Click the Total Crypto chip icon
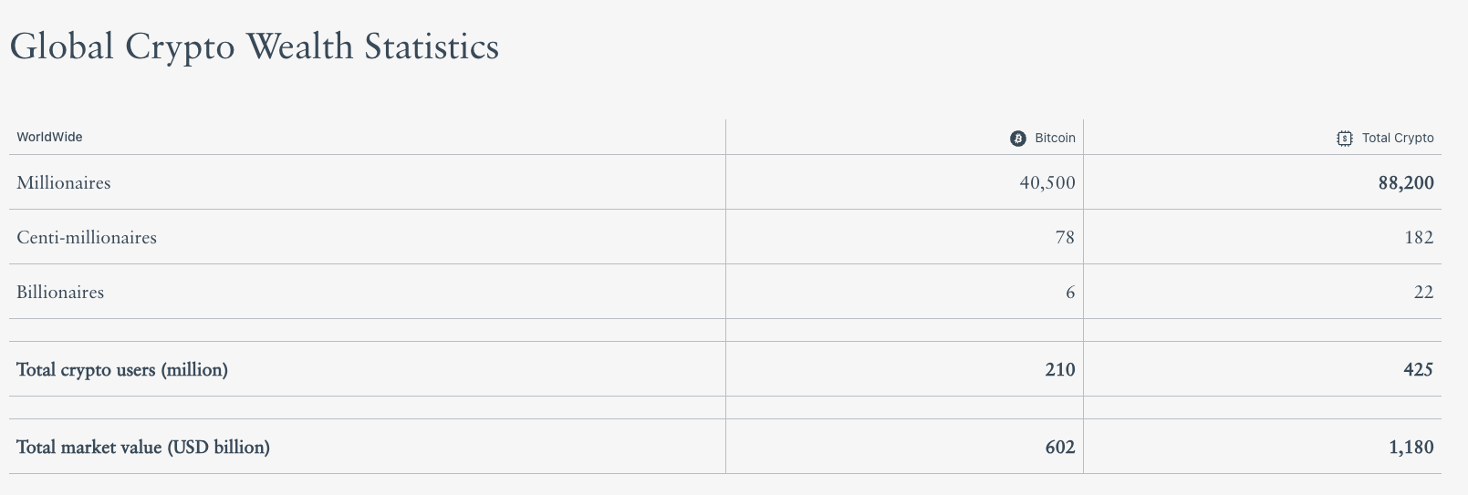1468x495 pixels. (1344, 139)
